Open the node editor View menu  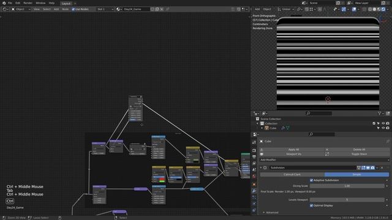[x=37, y=9]
